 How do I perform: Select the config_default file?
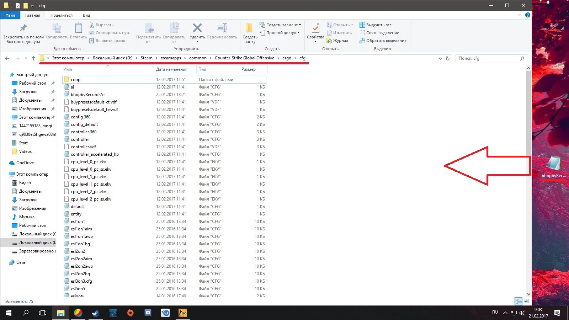(x=164, y=124)
